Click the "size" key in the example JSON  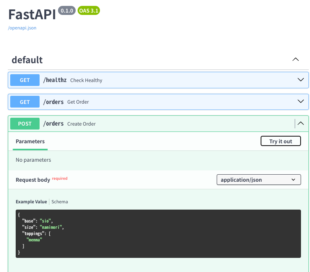(29, 227)
